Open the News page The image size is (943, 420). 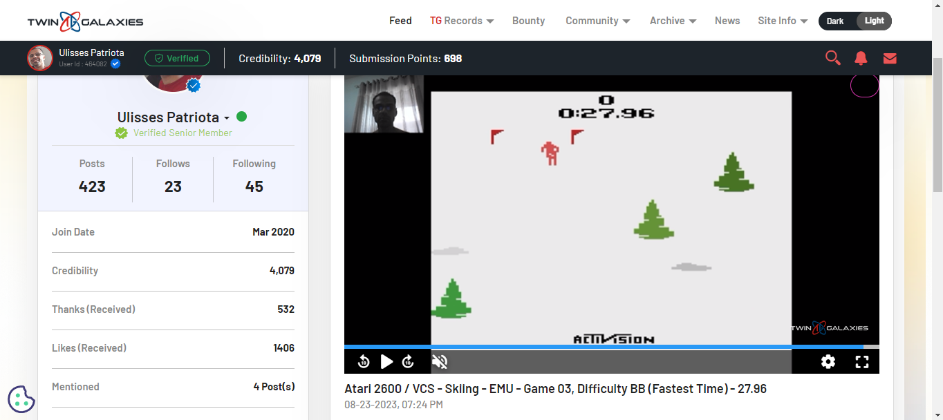pos(727,21)
